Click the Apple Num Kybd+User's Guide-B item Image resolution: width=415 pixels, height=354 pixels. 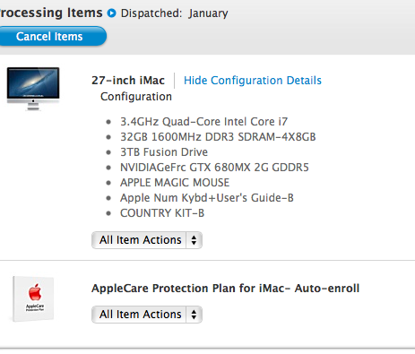(207, 198)
